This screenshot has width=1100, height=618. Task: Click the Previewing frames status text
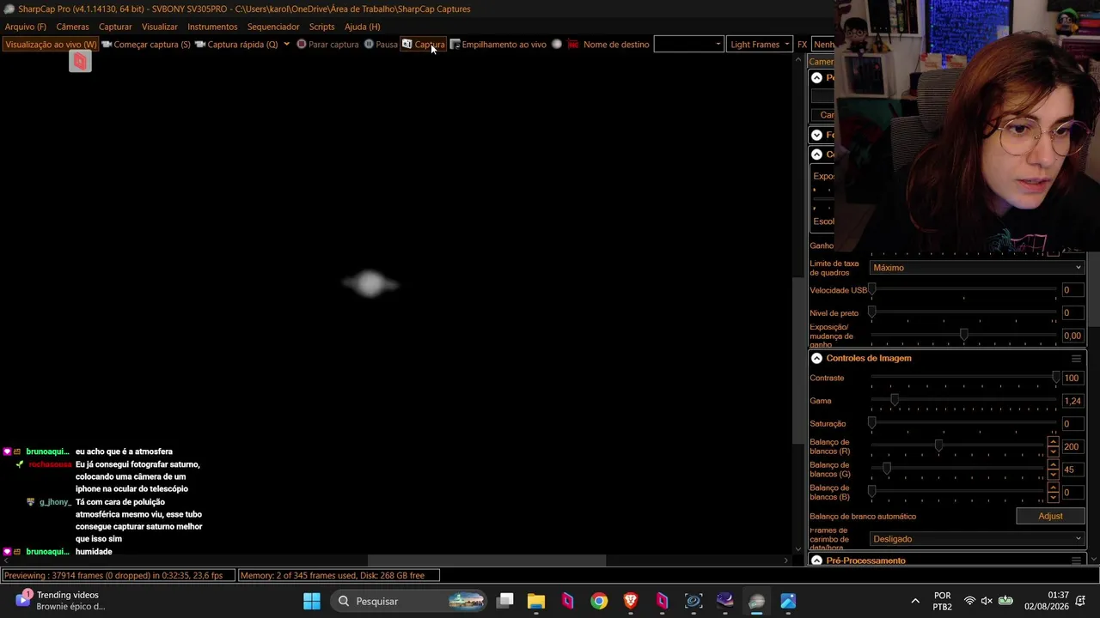coord(119,575)
